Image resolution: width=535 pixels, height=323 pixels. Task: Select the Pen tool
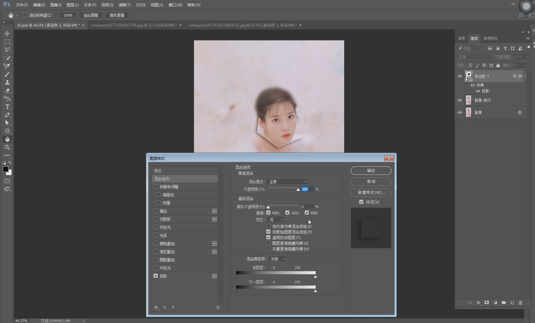[x=7, y=115]
